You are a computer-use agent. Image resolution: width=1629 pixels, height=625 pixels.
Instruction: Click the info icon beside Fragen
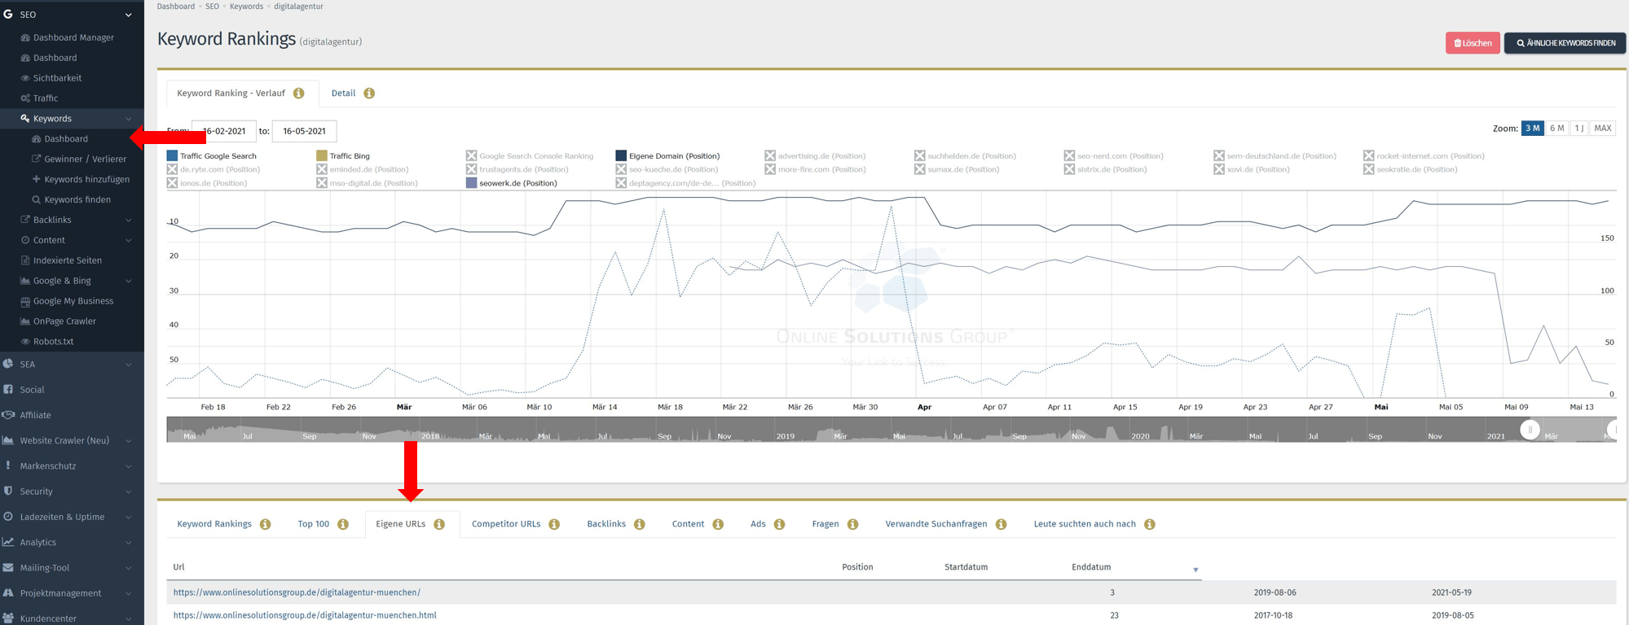[x=853, y=524]
